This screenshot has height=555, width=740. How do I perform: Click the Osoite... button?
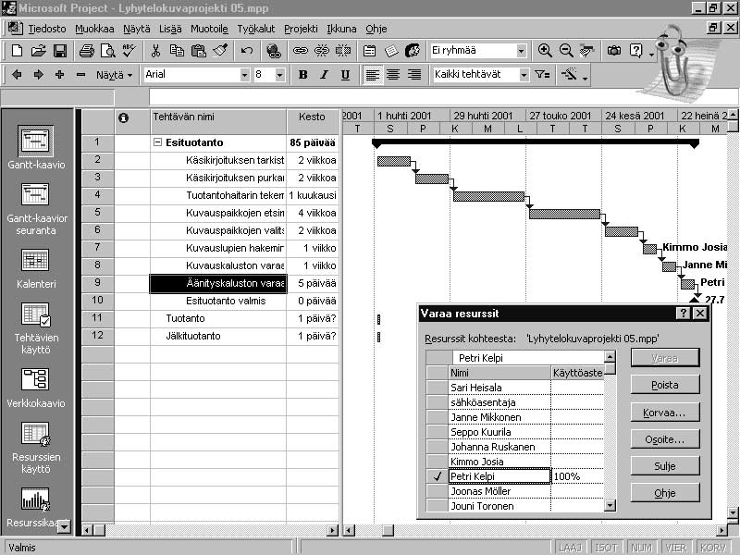(665, 439)
